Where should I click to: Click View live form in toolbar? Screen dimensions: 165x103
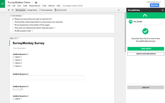pos(61,10)
